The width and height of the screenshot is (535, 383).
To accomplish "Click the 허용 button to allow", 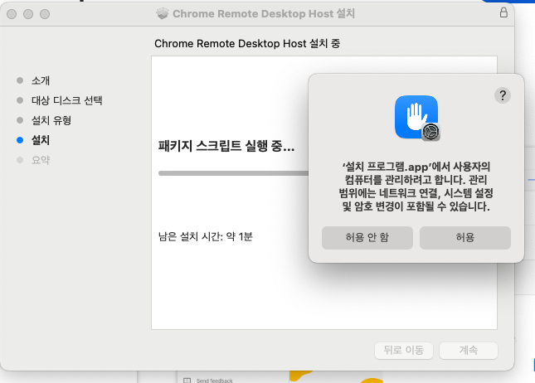I will coord(465,238).
